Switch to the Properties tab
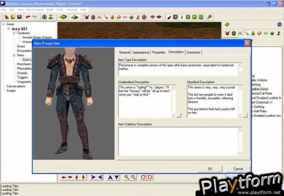The width and height of the screenshot is (284, 196). click(x=159, y=52)
